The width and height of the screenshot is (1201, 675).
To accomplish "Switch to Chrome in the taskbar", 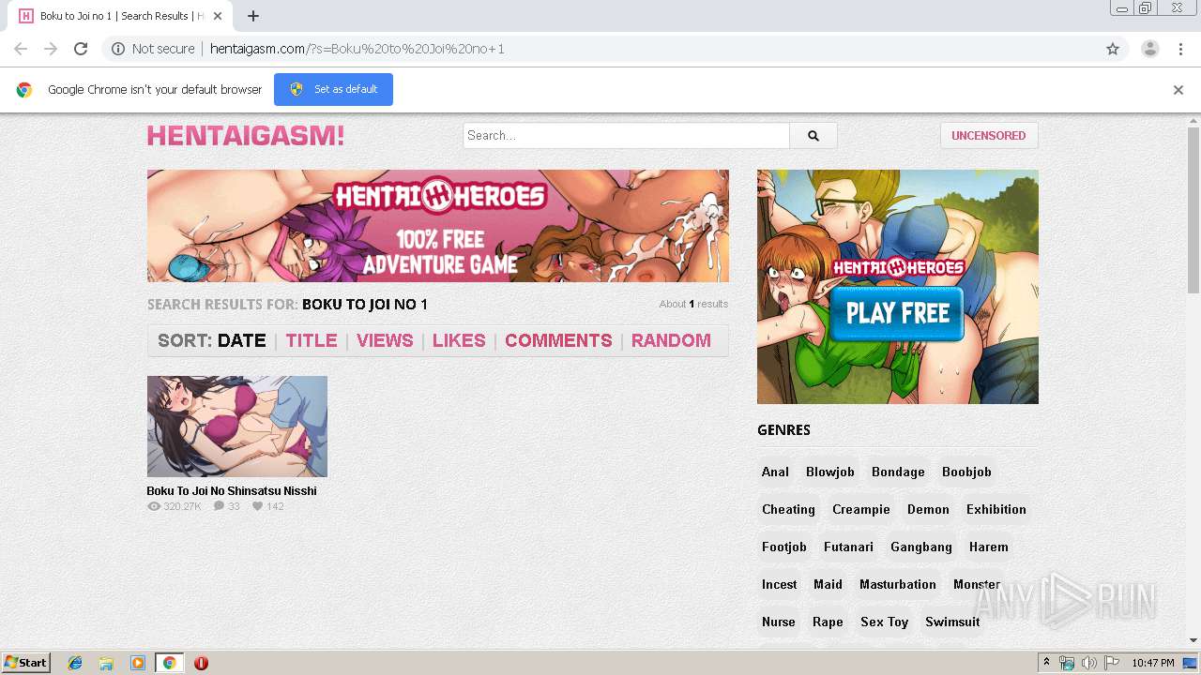I will click(169, 663).
